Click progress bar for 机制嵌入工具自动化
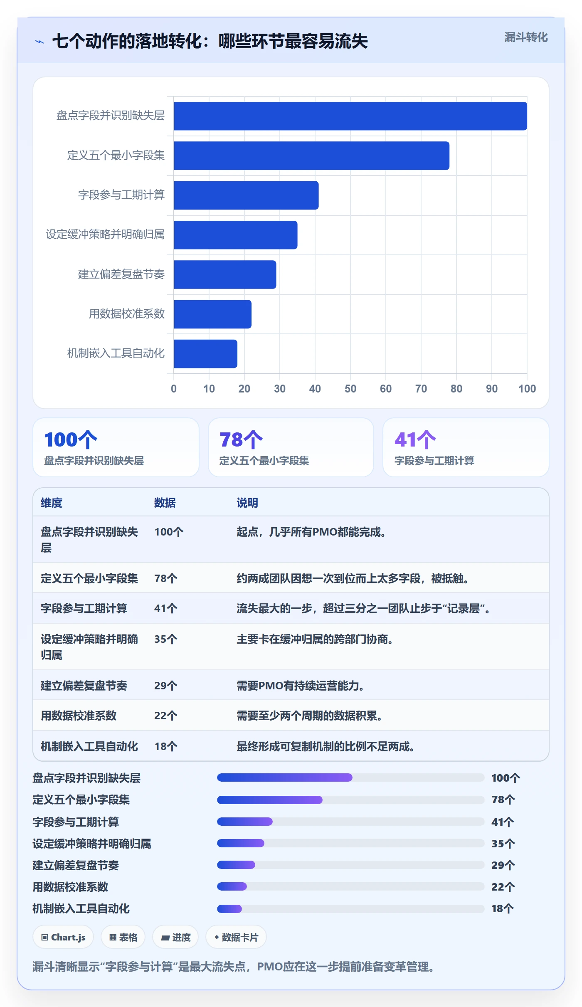Image resolution: width=582 pixels, height=1007 pixels. tap(351, 908)
